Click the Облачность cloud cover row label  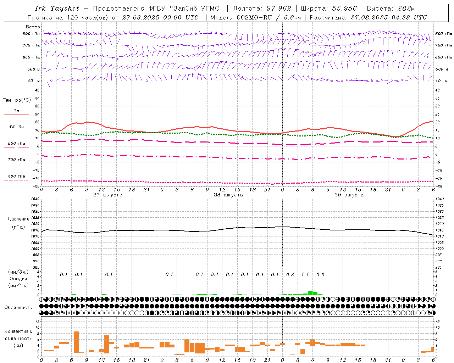(18, 308)
